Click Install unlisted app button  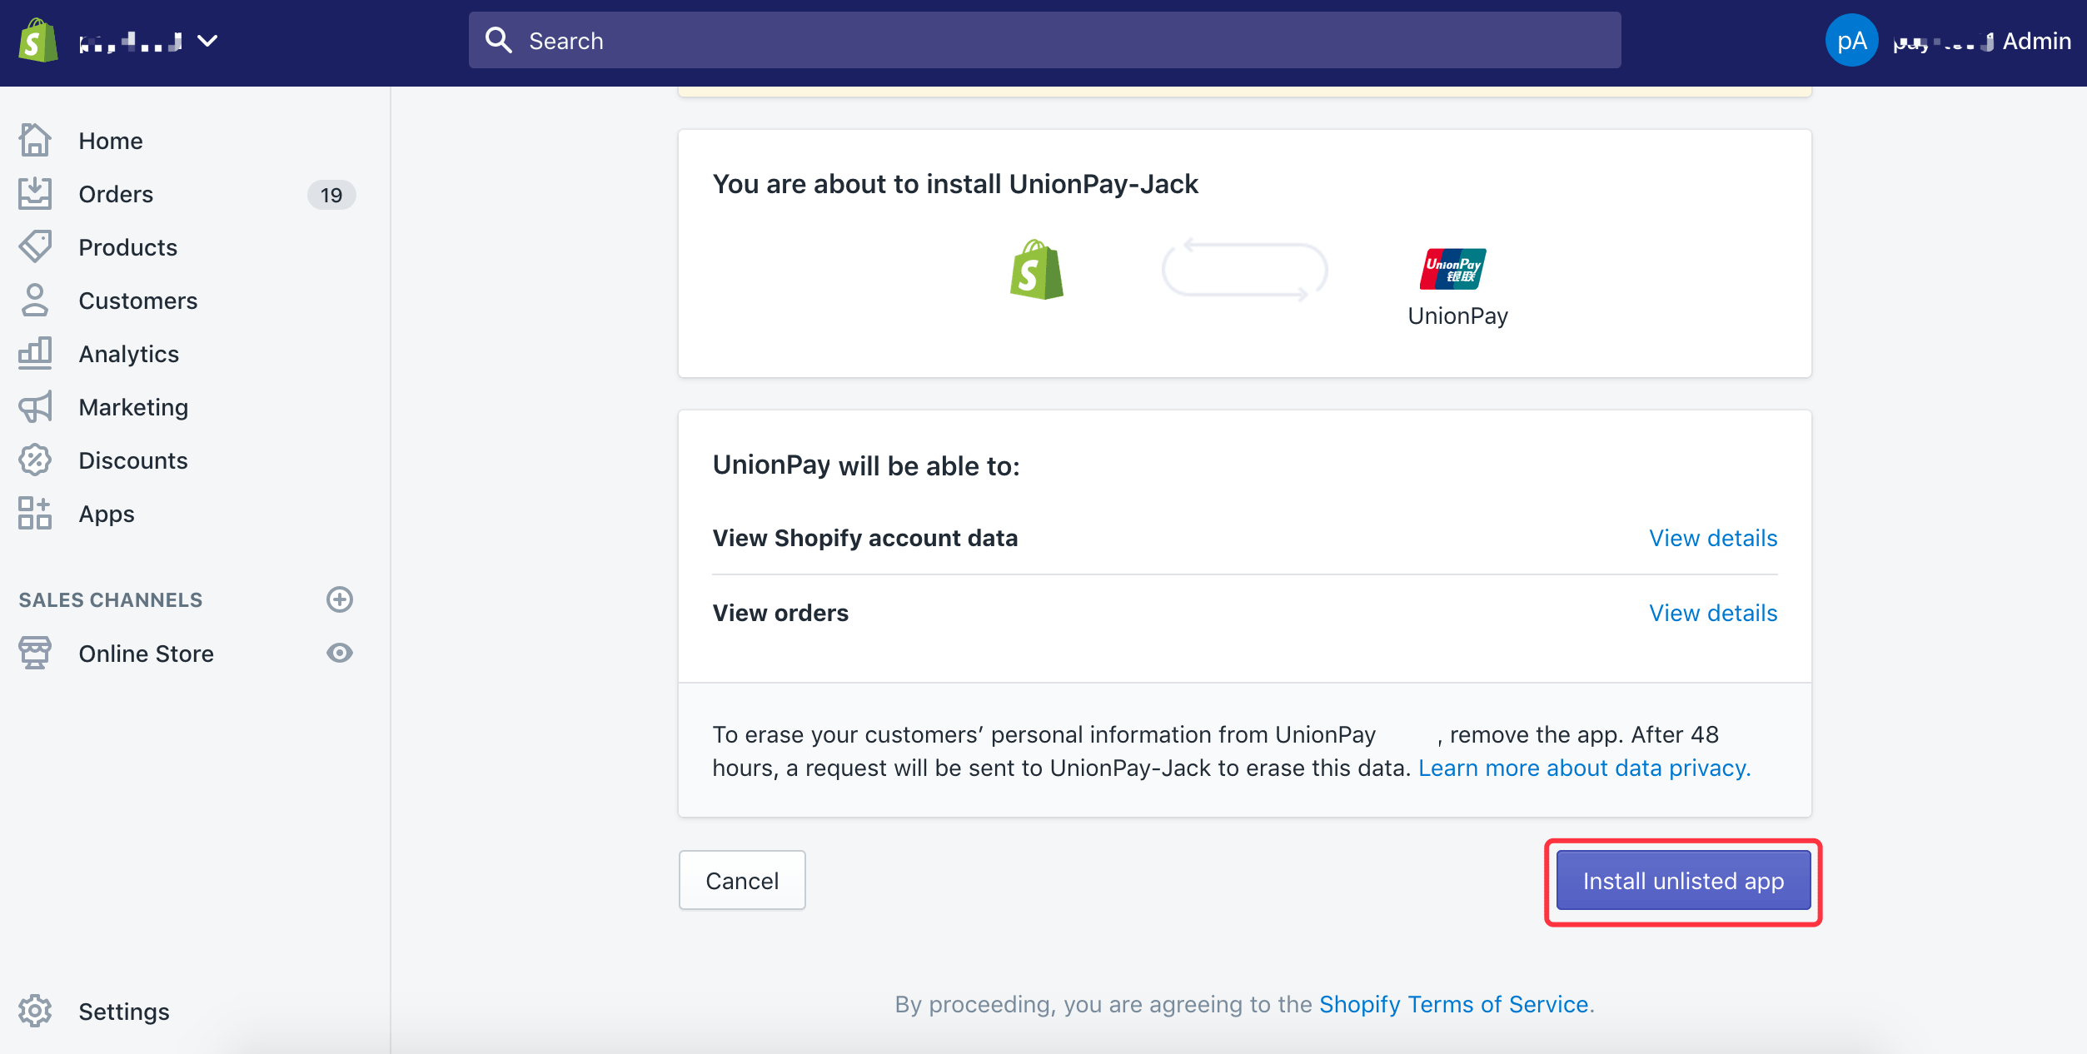click(x=1684, y=881)
